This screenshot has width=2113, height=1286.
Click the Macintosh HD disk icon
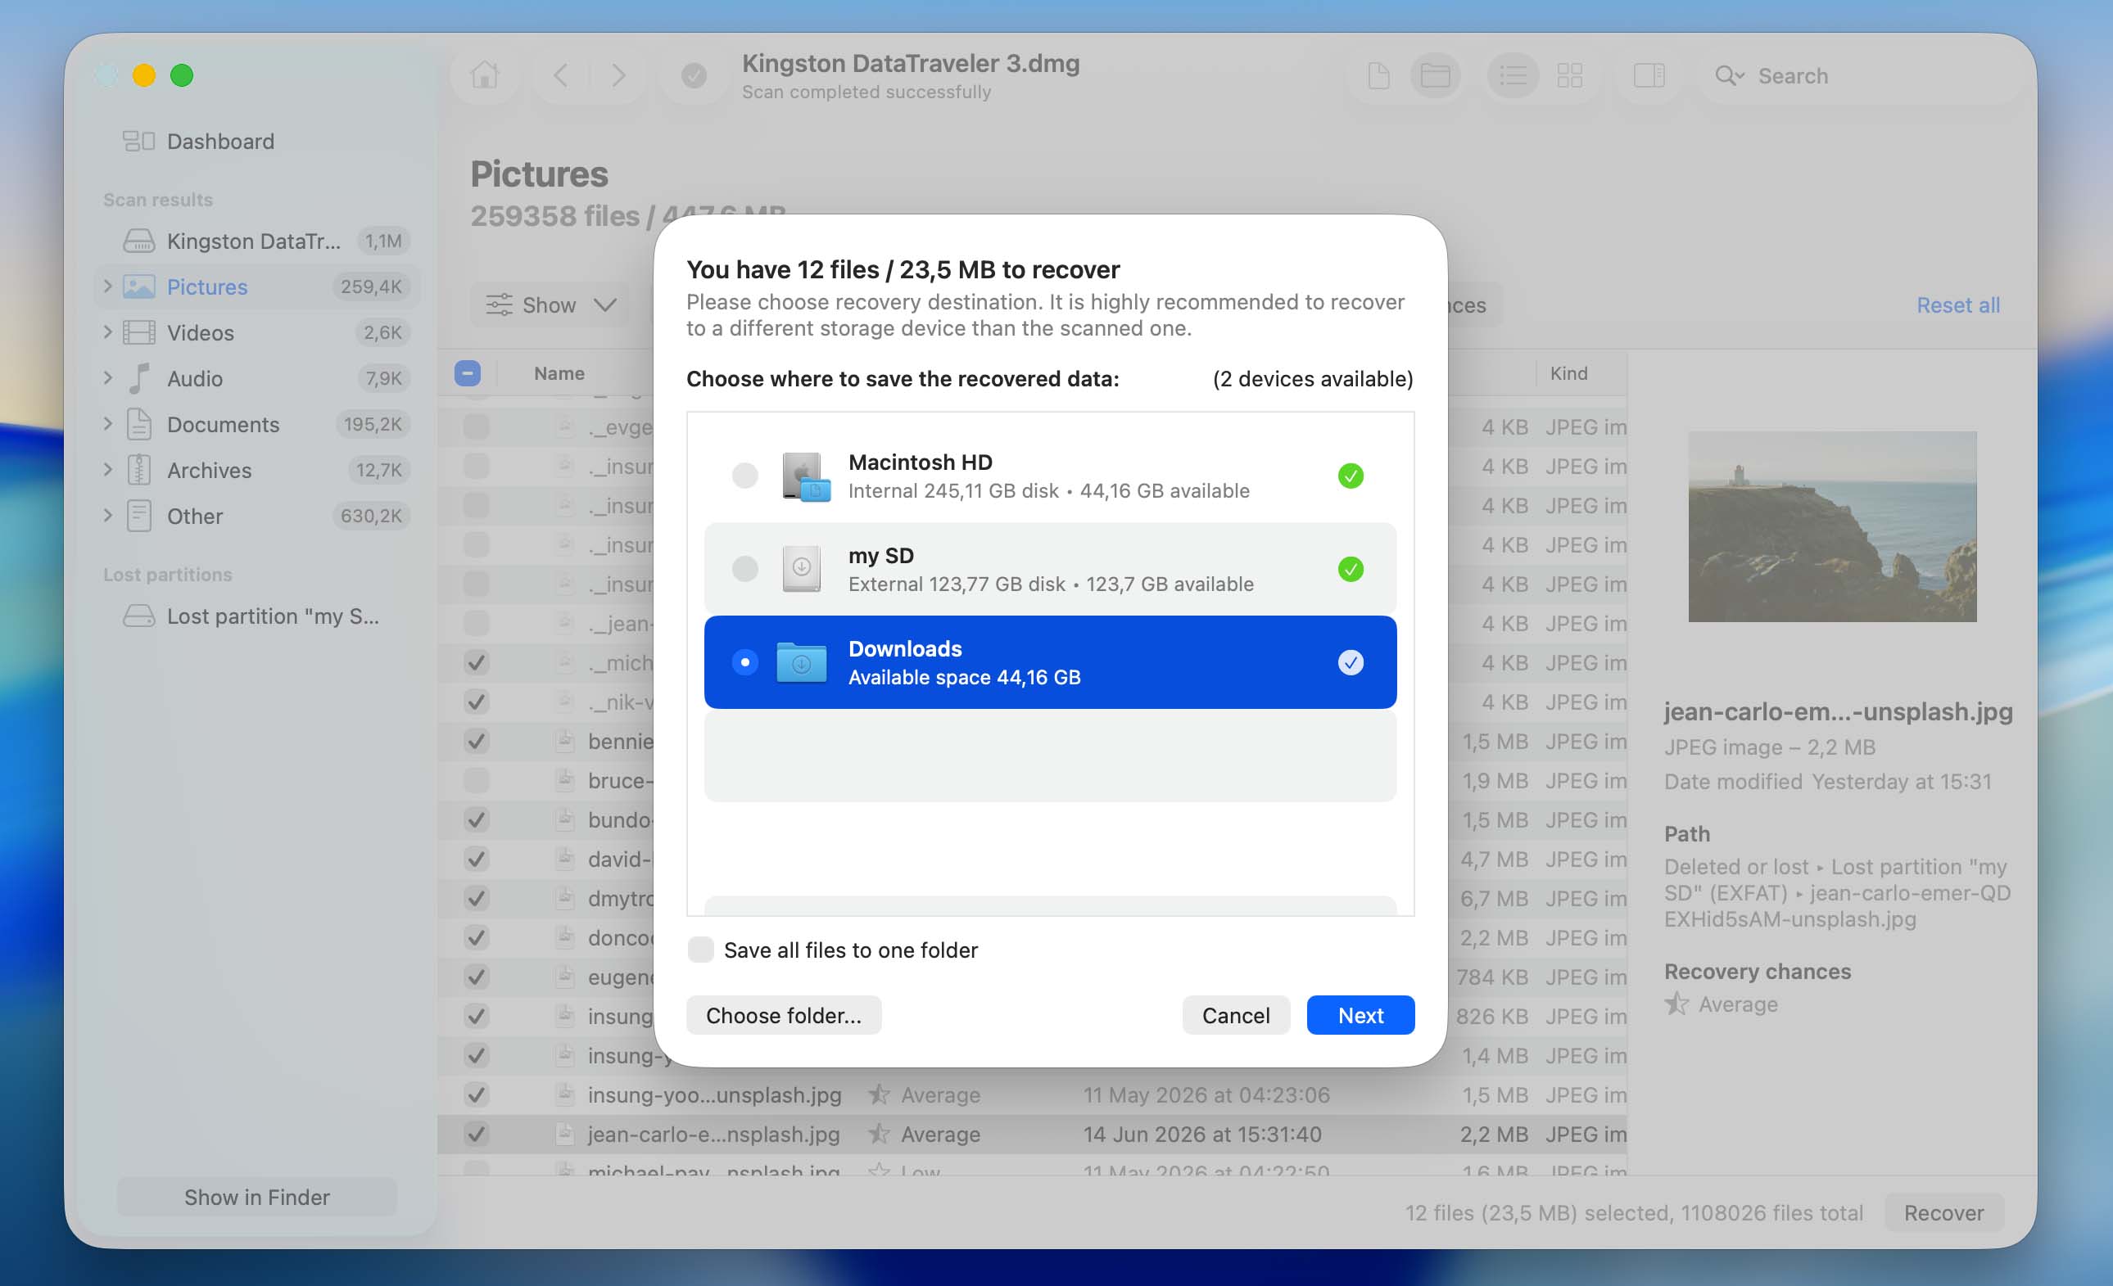805,476
